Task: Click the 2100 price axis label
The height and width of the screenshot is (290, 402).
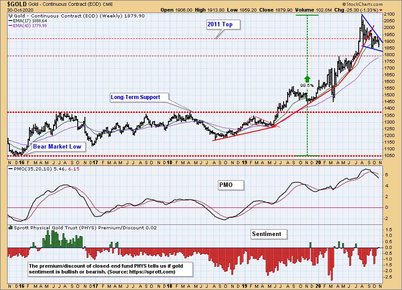Action: point(389,14)
